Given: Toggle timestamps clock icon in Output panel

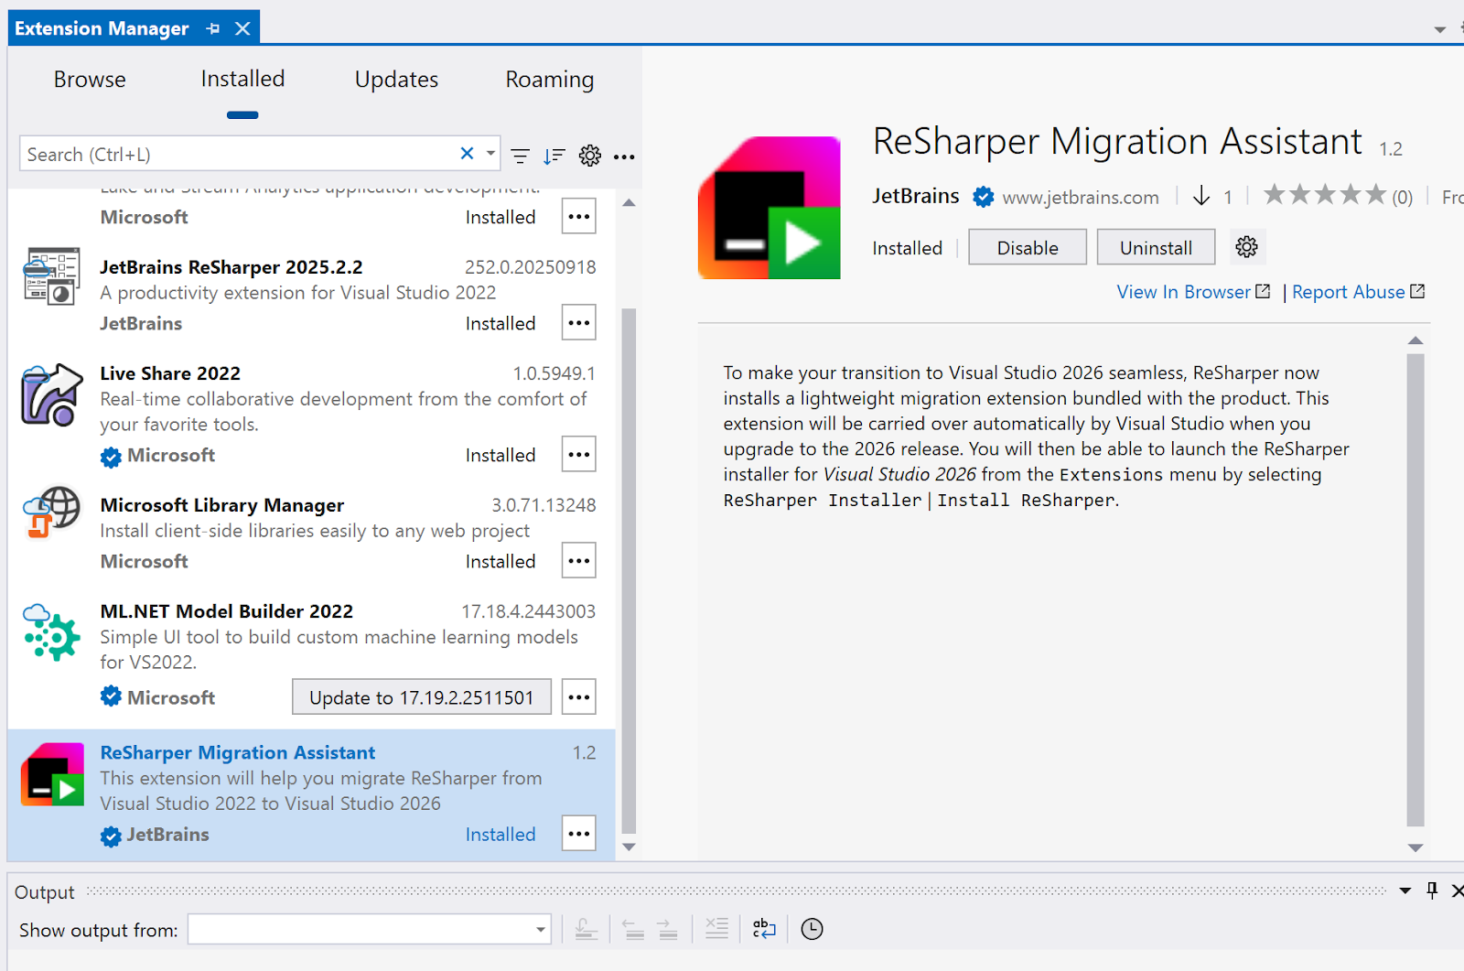Looking at the screenshot, I should click(812, 929).
